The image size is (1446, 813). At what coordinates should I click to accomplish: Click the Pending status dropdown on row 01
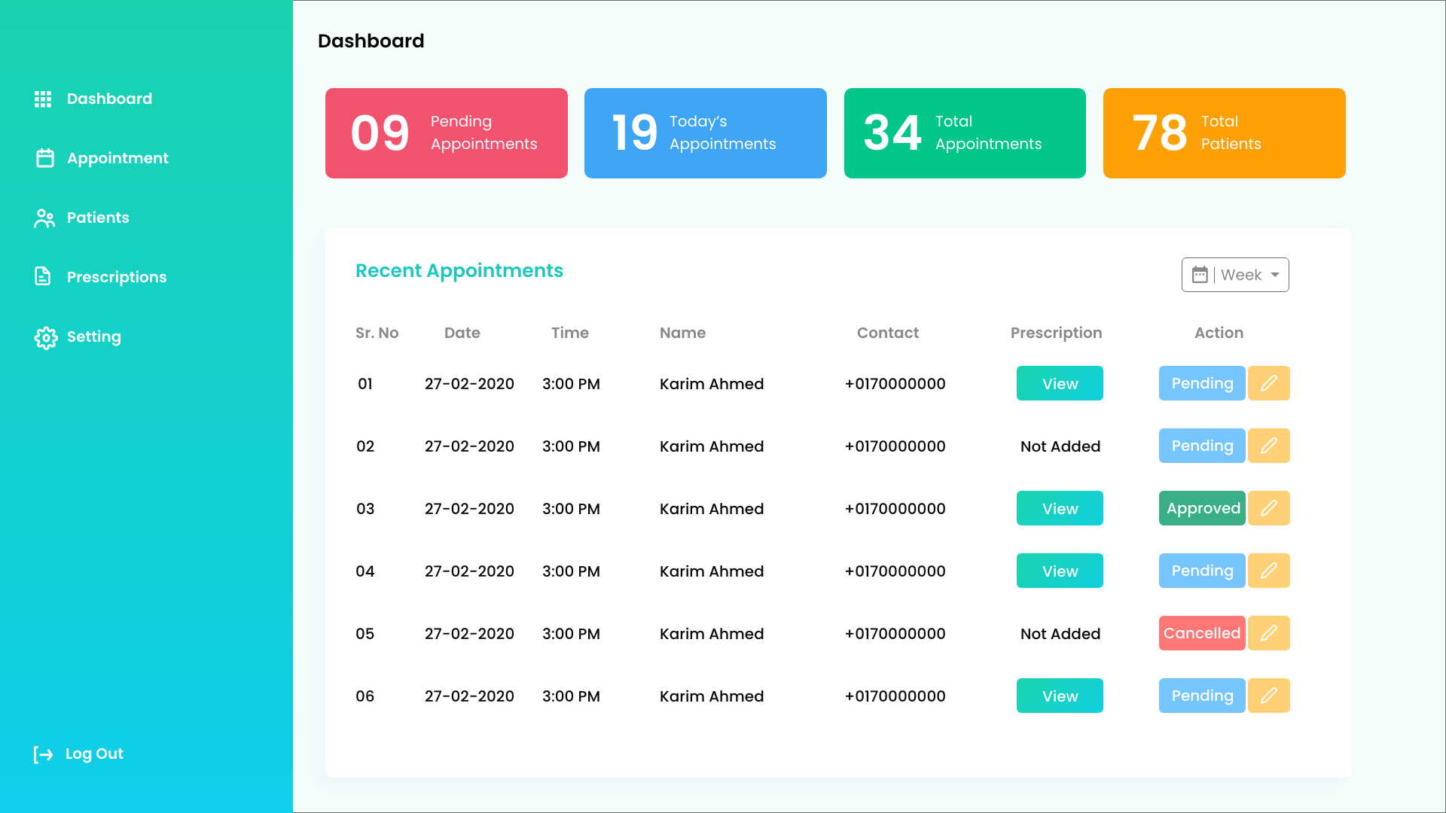click(x=1203, y=383)
